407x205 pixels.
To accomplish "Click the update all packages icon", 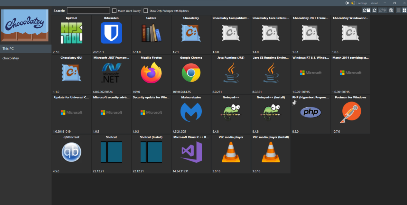I will [383, 10].
